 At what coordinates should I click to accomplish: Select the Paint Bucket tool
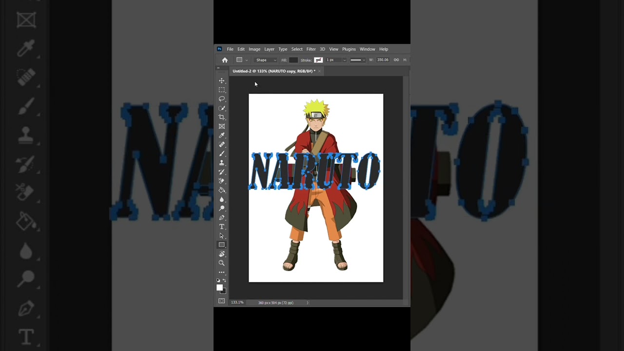[x=222, y=190]
